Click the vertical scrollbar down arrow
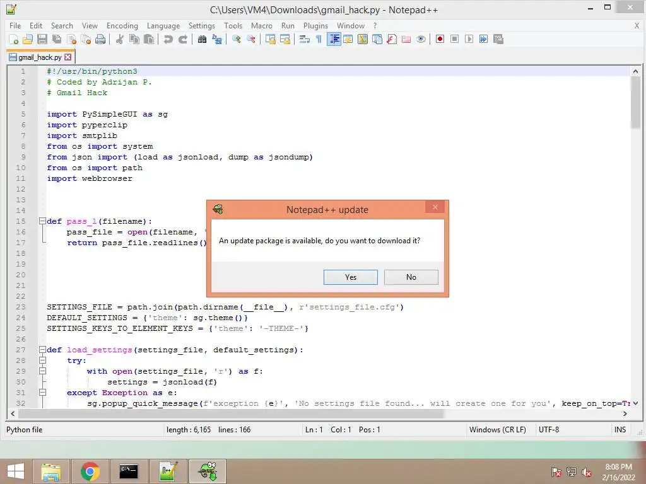Viewport: 646px width, 484px height. (635, 403)
